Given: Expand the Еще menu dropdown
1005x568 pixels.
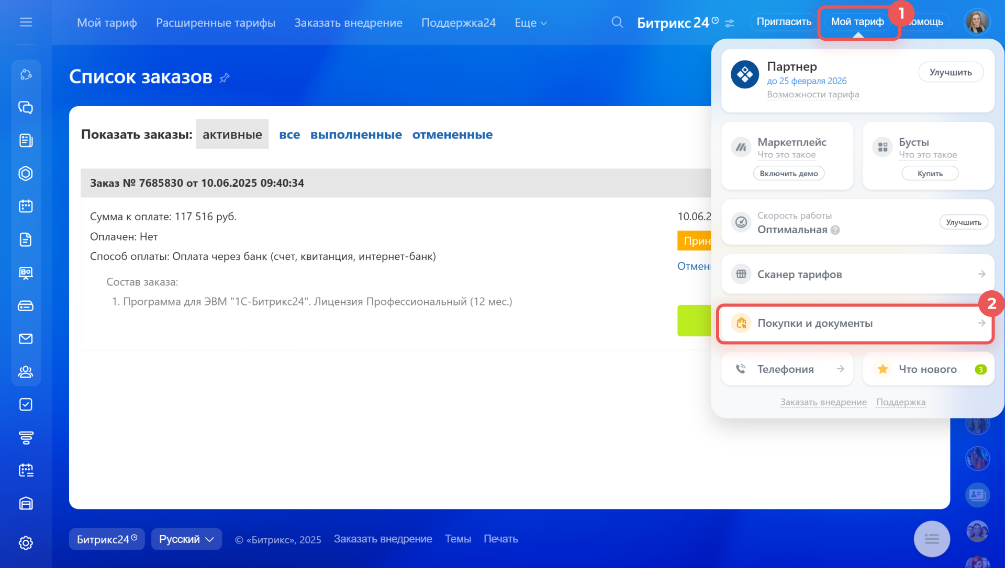Looking at the screenshot, I should [x=531, y=23].
